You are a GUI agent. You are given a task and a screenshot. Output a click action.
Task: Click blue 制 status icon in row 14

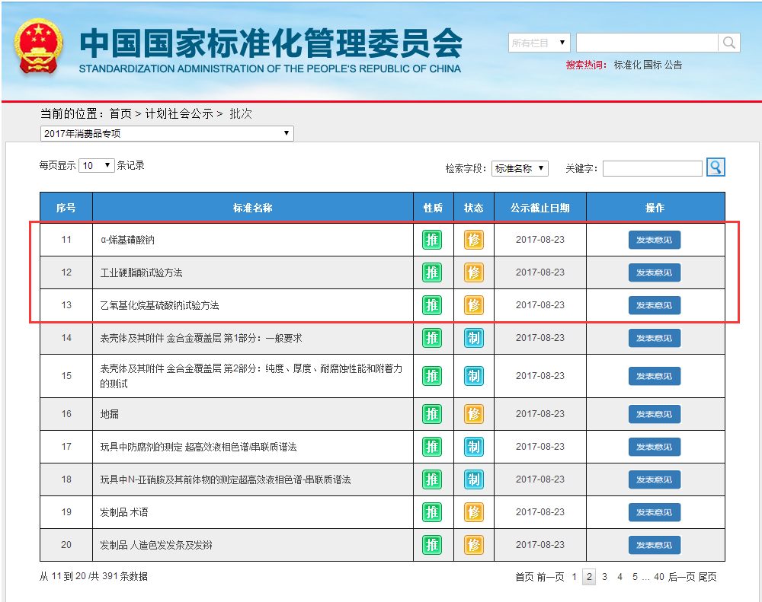[x=474, y=338]
